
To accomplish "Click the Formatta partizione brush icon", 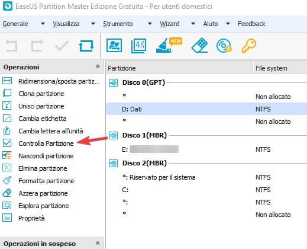I will 7,180.
